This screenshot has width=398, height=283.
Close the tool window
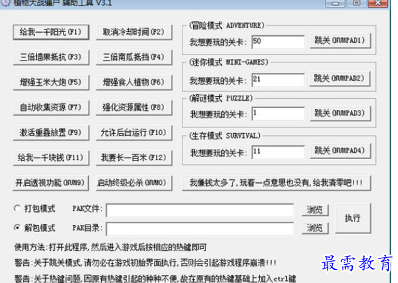click(x=378, y=3)
